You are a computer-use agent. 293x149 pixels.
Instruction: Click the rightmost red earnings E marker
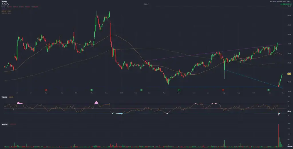pyautogui.click(x=223, y=90)
